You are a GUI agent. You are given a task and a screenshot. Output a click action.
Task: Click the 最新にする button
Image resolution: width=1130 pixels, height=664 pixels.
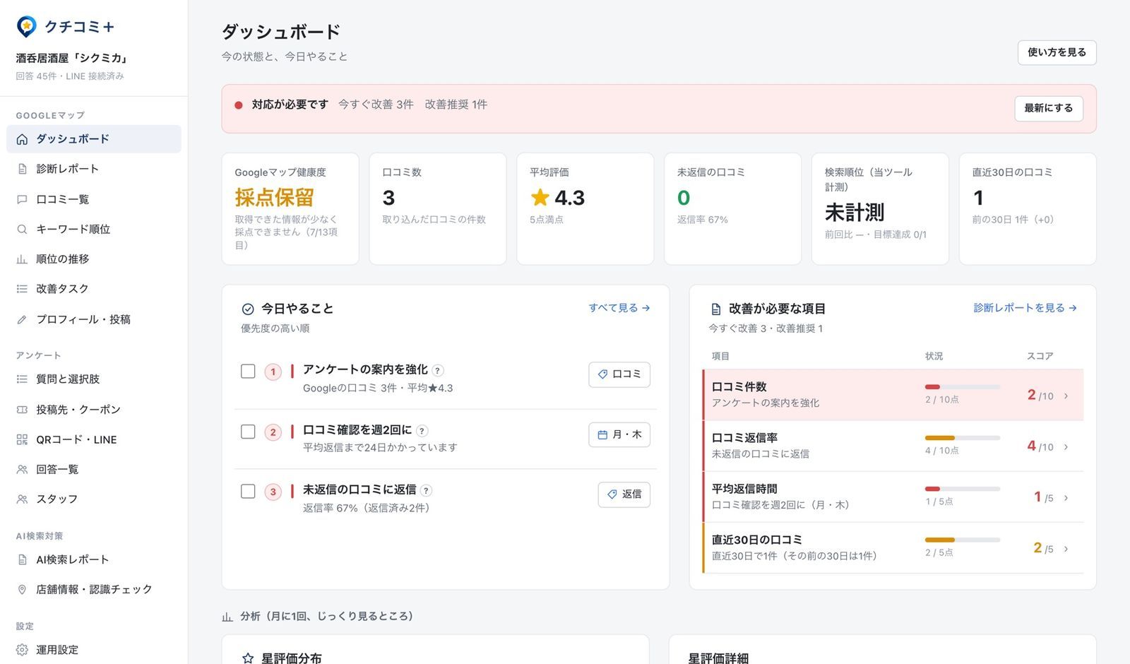pos(1049,108)
